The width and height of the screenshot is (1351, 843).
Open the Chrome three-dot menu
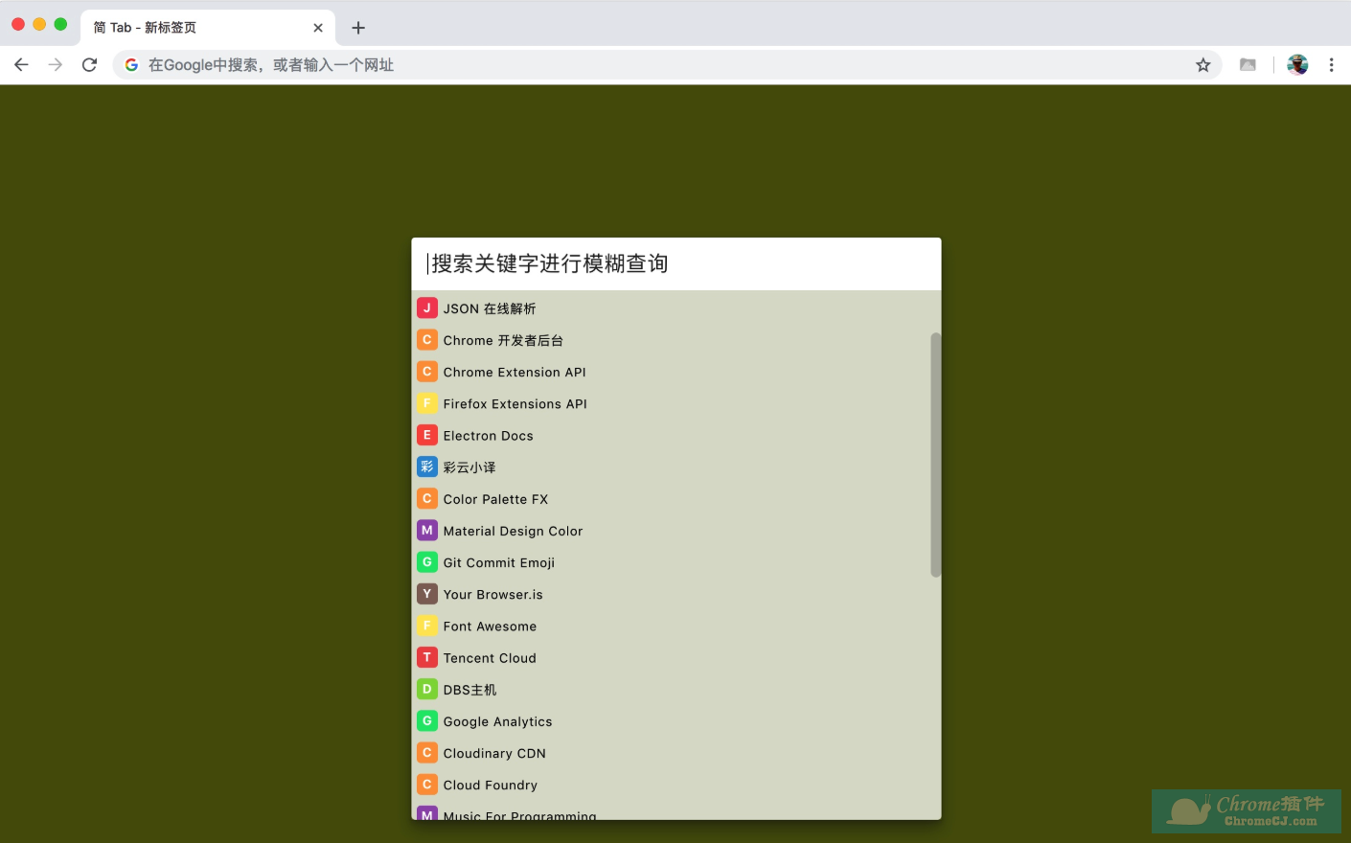tap(1331, 65)
